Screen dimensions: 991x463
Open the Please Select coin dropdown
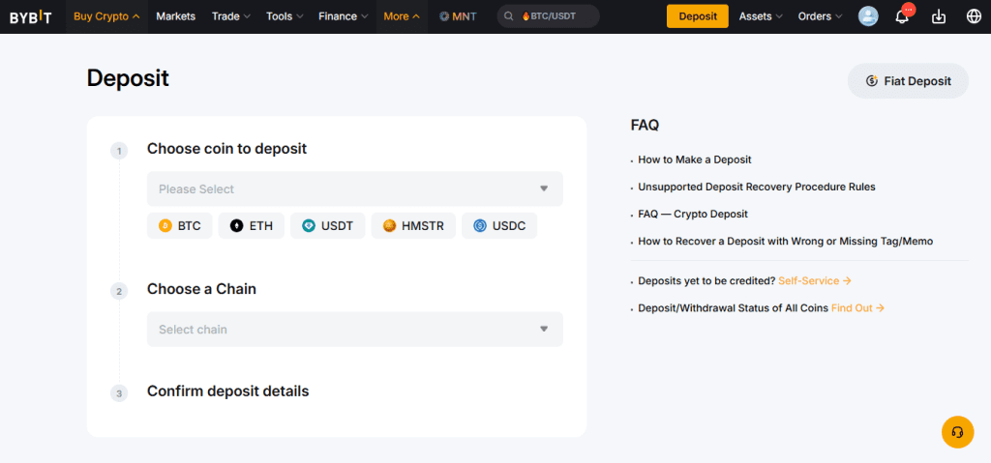tap(354, 188)
